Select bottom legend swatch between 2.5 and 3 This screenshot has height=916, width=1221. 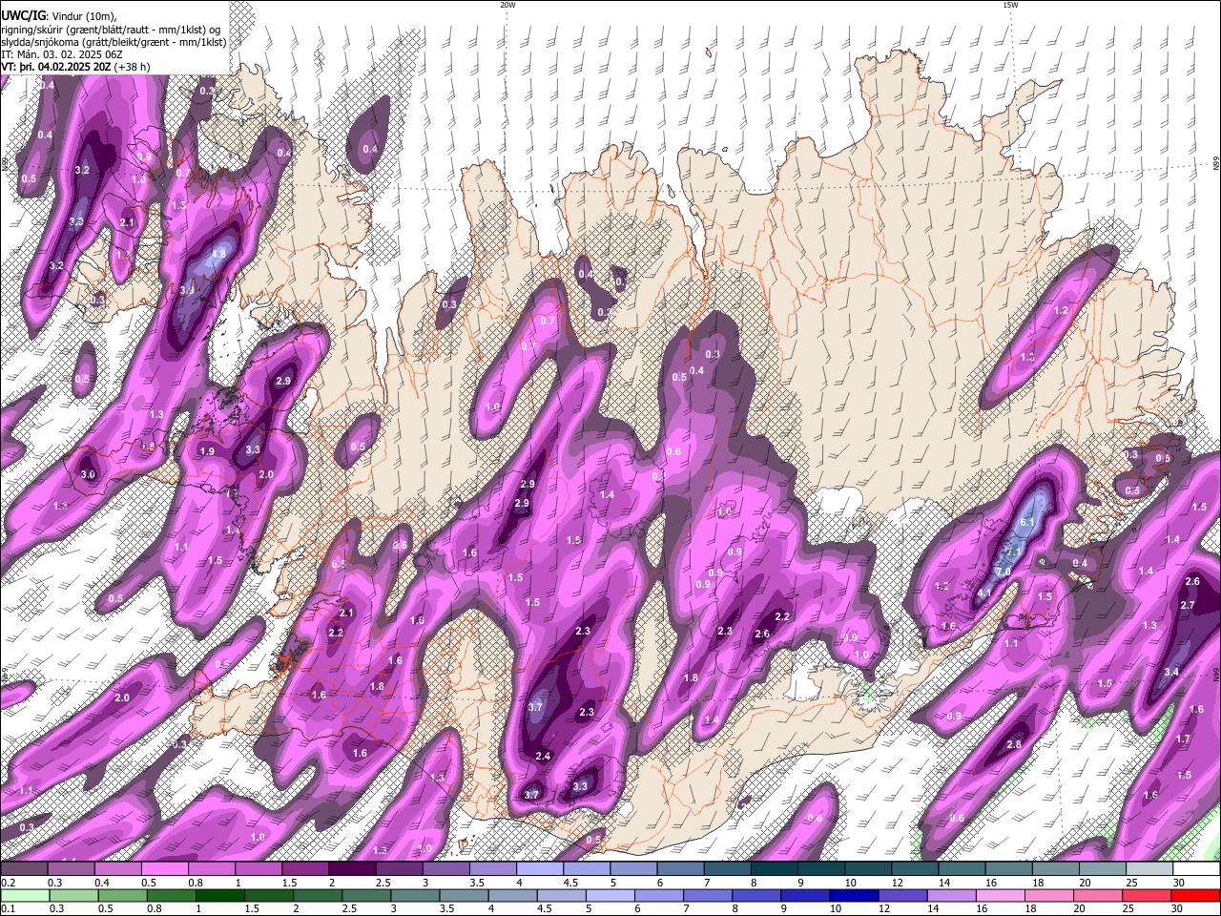366,895
